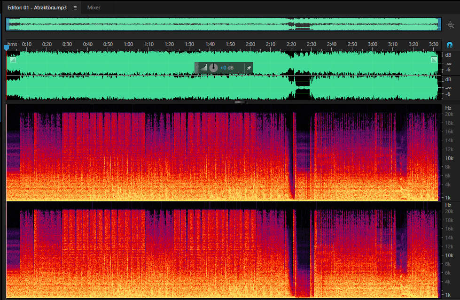Click the 16k label on the upper spectrogram
Viewport: 460px width, 300px height.
pyautogui.click(x=449, y=131)
